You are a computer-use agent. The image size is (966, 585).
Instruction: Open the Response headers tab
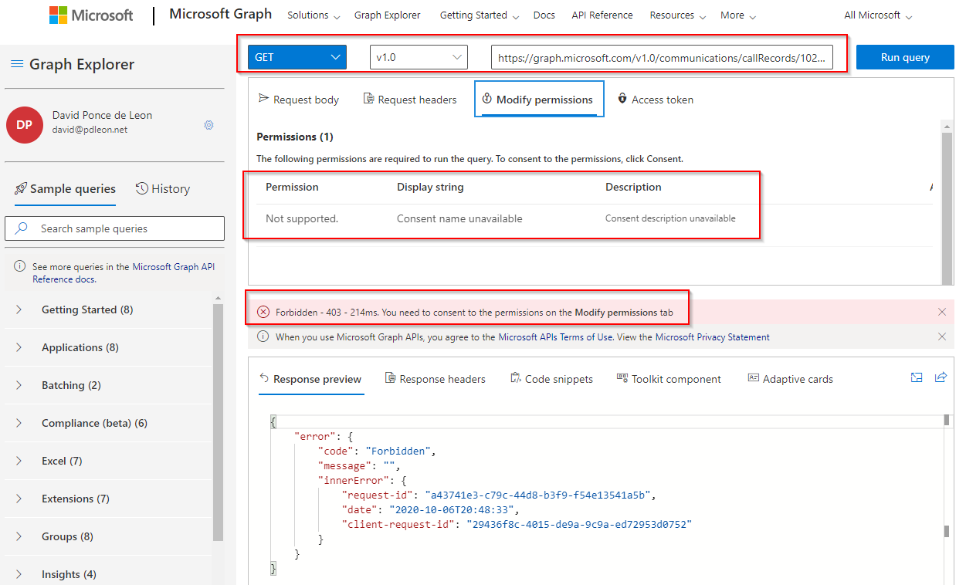pos(435,379)
